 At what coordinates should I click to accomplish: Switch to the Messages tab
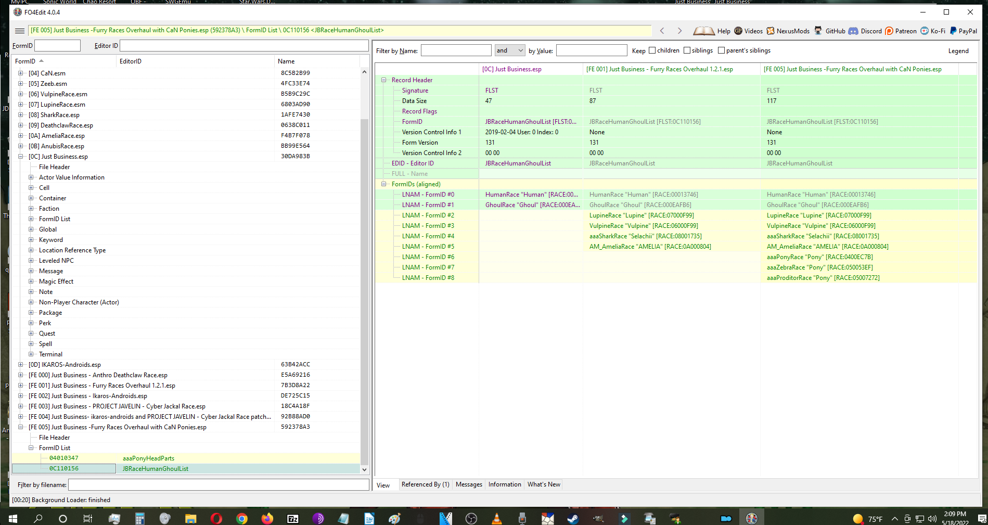(469, 484)
